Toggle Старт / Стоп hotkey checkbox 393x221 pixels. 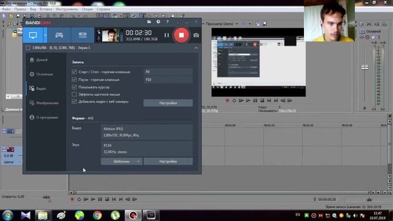[74, 72]
